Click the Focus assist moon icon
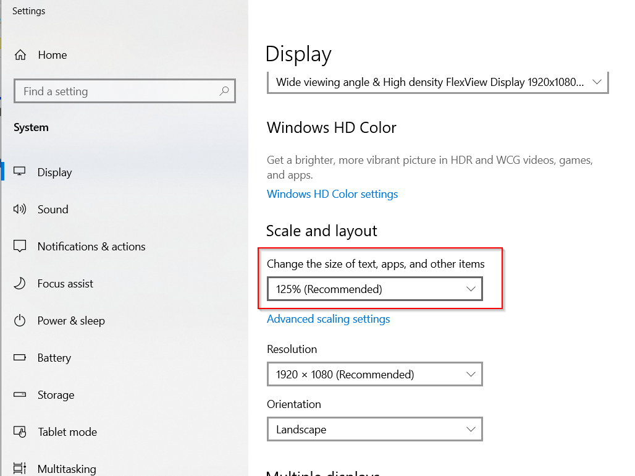Image resolution: width=635 pixels, height=476 pixels. [20, 283]
